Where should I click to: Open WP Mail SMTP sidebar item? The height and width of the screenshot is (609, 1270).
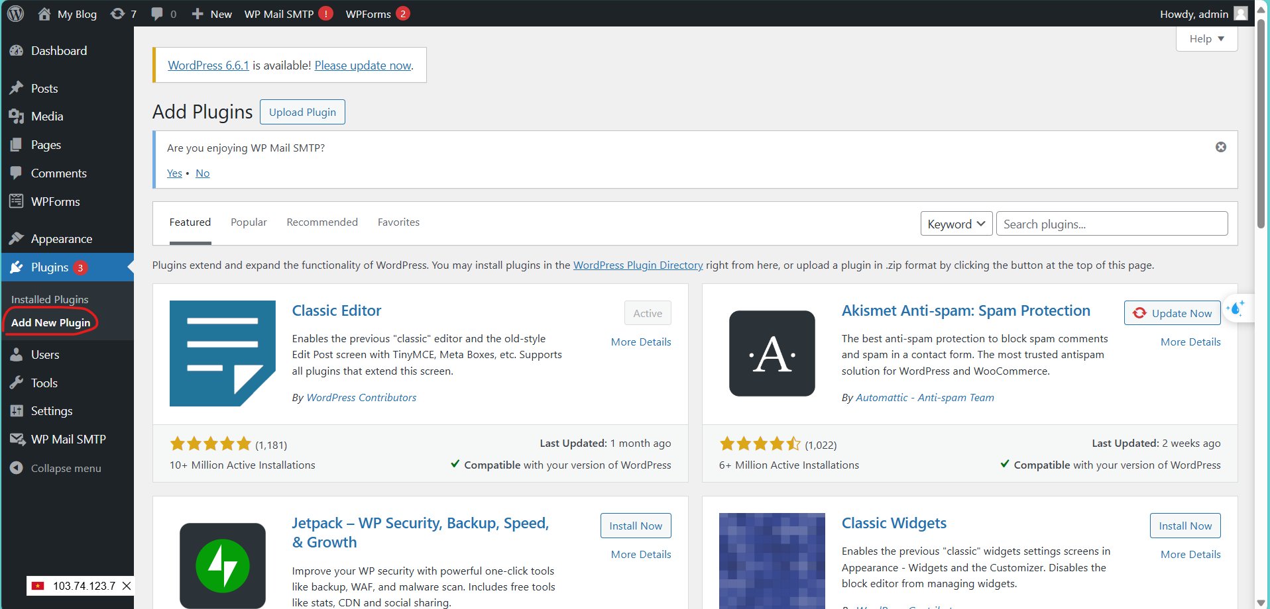pos(67,440)
